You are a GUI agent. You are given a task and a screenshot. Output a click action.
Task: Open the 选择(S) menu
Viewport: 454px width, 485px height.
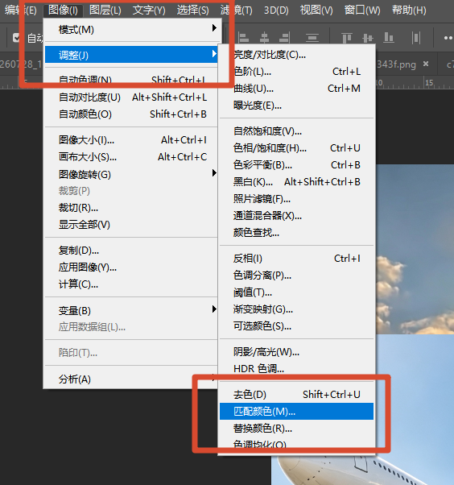coord(192,10)
